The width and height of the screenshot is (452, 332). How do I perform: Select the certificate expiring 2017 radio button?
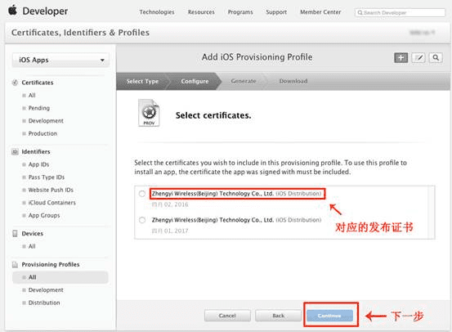(142, 220)
